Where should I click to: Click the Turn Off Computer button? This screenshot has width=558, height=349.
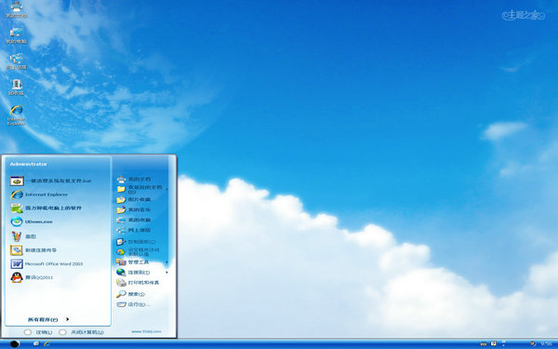tap(62, 332)
